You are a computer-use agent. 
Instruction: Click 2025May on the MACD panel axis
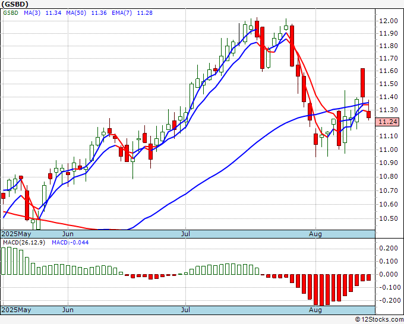(16, 310)
